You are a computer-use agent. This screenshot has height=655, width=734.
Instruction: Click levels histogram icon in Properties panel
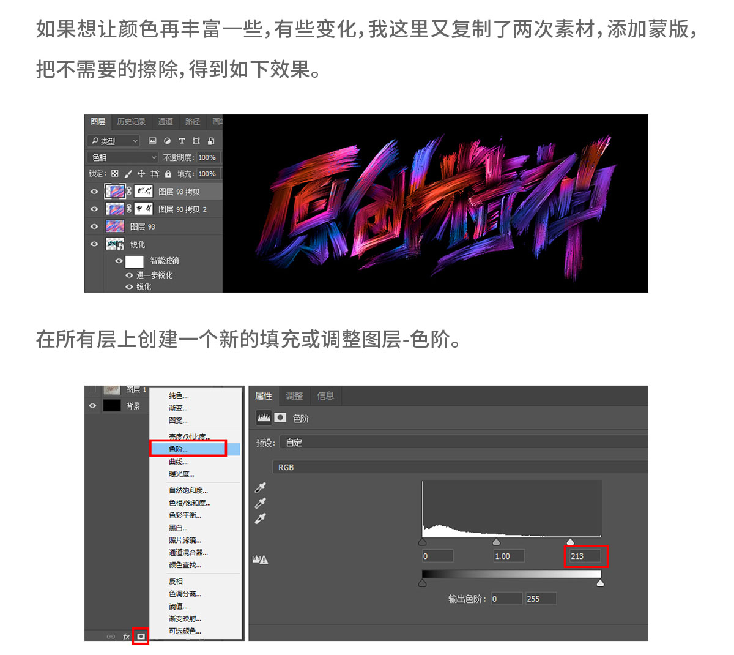click(264, 417)
